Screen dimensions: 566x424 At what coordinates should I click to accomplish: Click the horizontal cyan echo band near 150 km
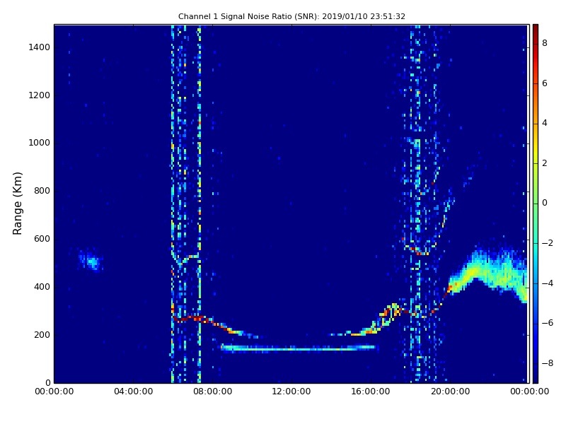[x=298, y=348]
